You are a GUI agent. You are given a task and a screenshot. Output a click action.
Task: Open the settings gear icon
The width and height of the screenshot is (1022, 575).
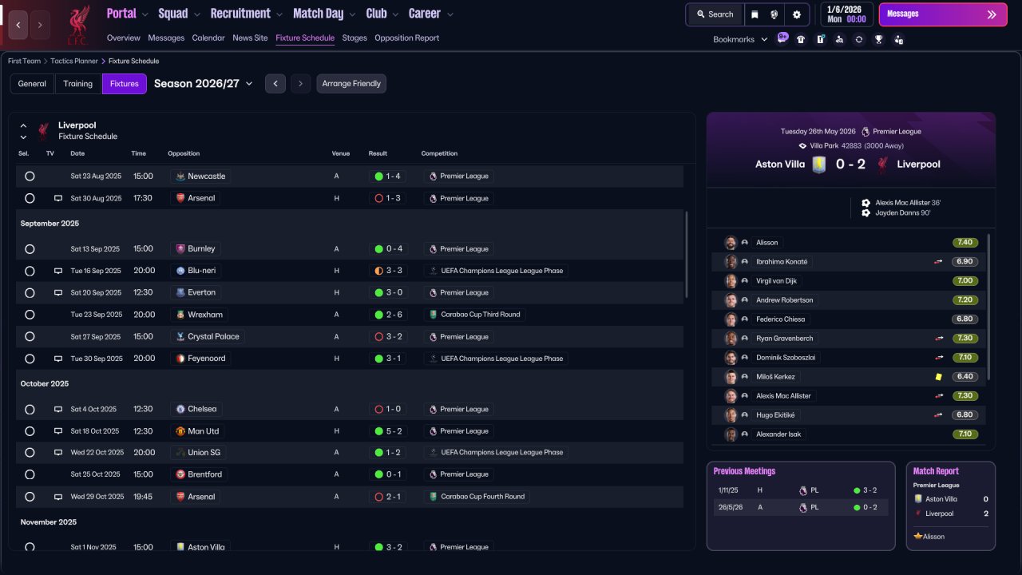click(796, 14)
